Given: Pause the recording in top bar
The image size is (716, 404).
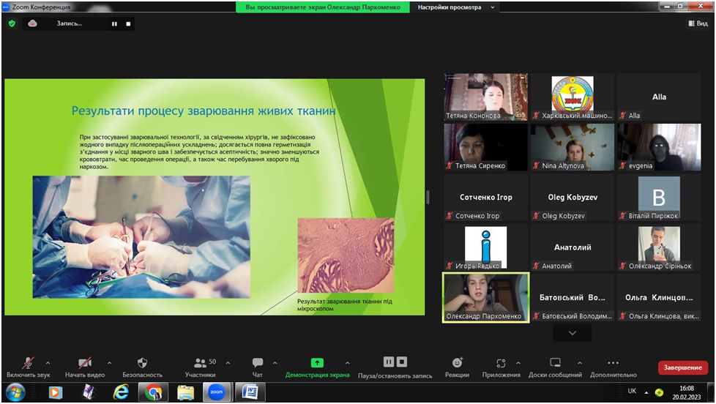Looking at the screenshot, I should pyautogui.click(x=114, y=23).
